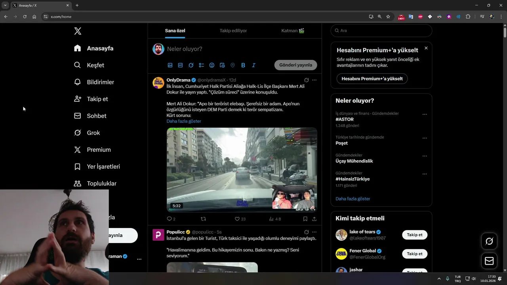Follow Fener Global with Takip et

pyautogui.click(x=415, y=254)
